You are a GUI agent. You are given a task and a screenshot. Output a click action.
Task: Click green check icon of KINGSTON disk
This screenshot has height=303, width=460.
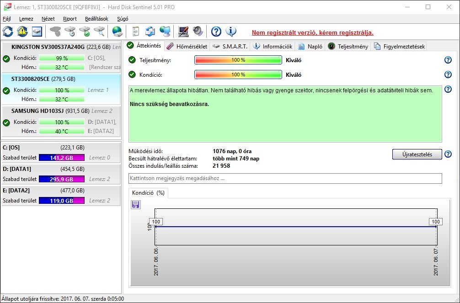click(6, 58)
